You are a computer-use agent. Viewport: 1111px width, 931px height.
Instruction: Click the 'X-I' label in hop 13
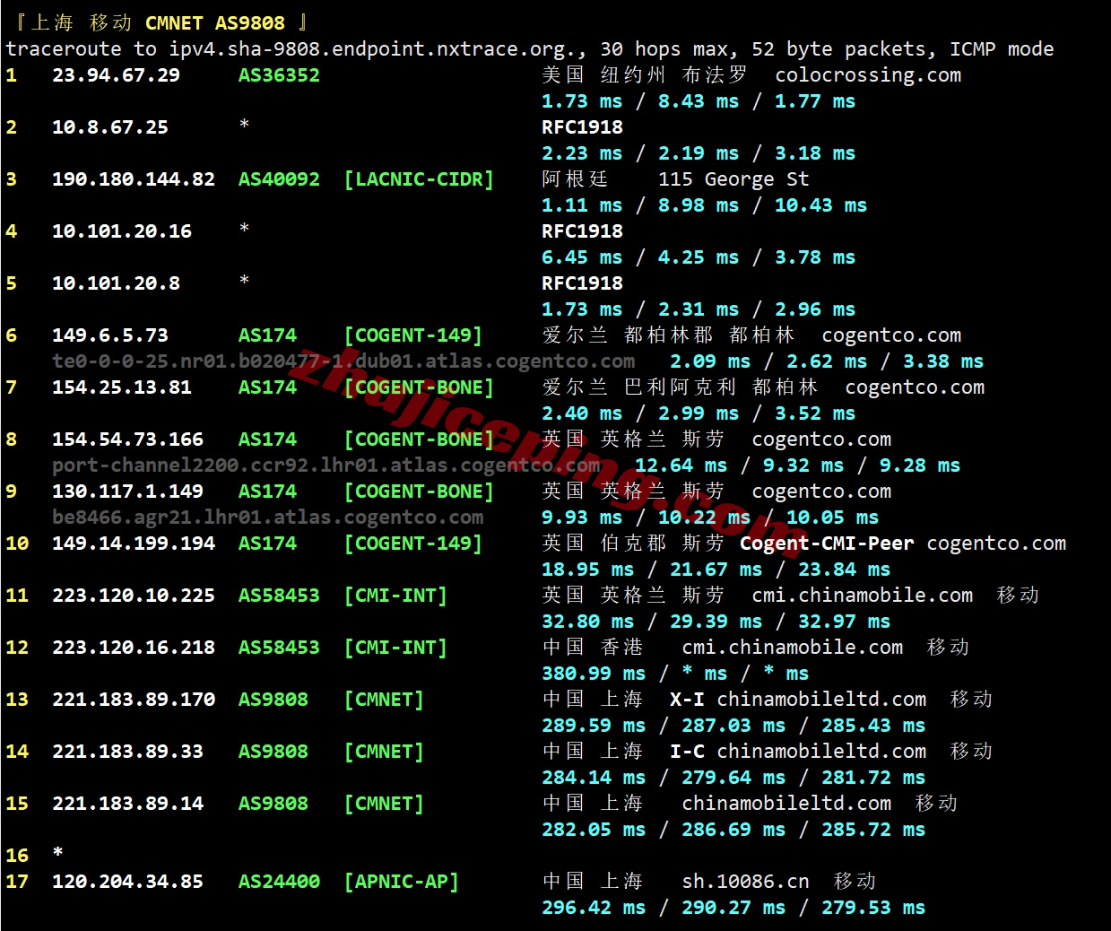point(687,700)
